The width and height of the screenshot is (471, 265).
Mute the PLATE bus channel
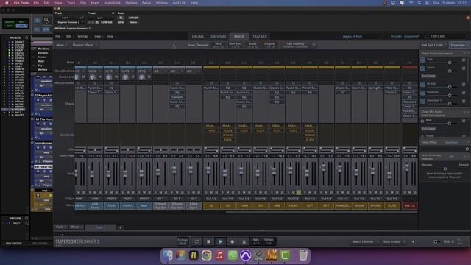point(392,192)
